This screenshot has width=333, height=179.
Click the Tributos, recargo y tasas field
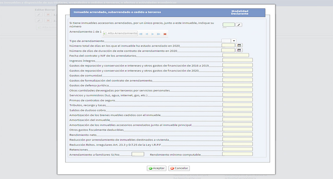238,105
